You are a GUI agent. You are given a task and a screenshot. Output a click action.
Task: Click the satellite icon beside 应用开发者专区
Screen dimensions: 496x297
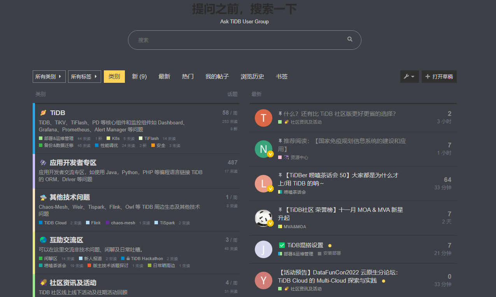click(43, 162)
